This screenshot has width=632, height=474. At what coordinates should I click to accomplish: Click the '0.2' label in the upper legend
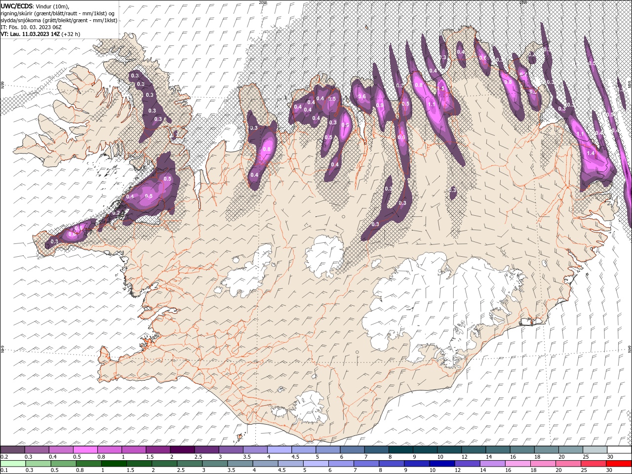click(x=4, y=457)
